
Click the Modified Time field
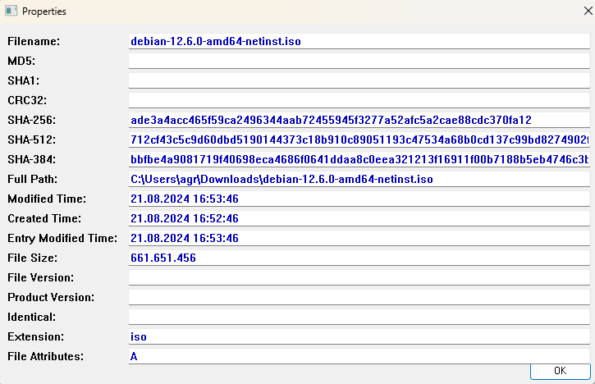(359, 199)
